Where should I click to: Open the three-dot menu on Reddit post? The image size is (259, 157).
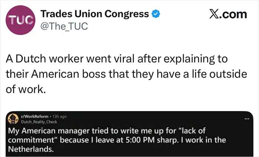[247, 119]
